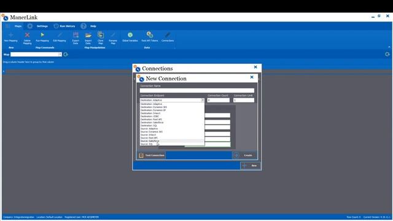Image resolution: width=393 pixels, height=221 pixels.
Task: Open the Map selector dropdown
Action: tap(60, 55)
